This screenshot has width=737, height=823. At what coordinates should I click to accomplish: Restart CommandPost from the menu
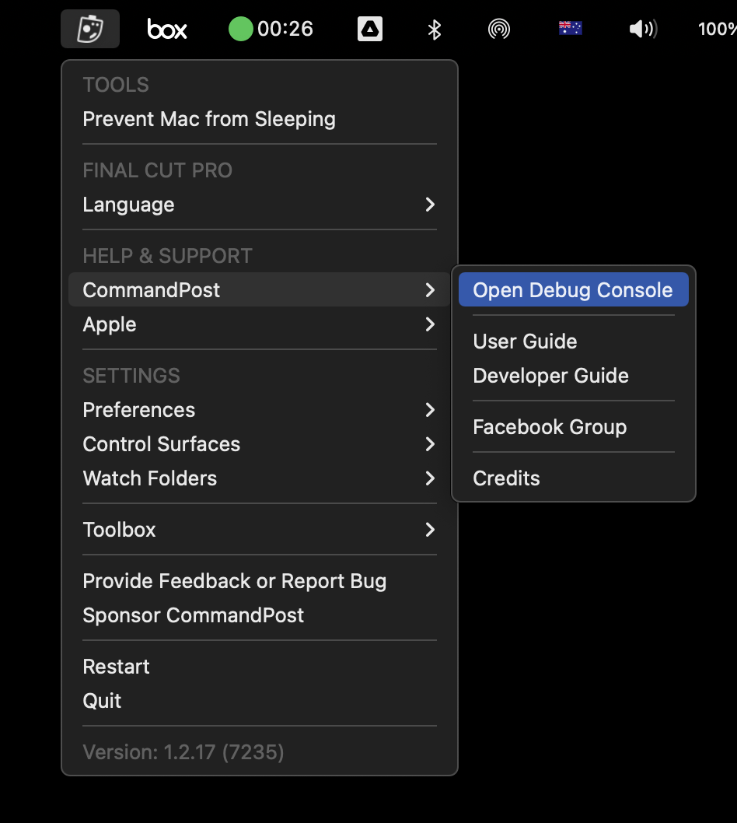click(x=259, y=667)
